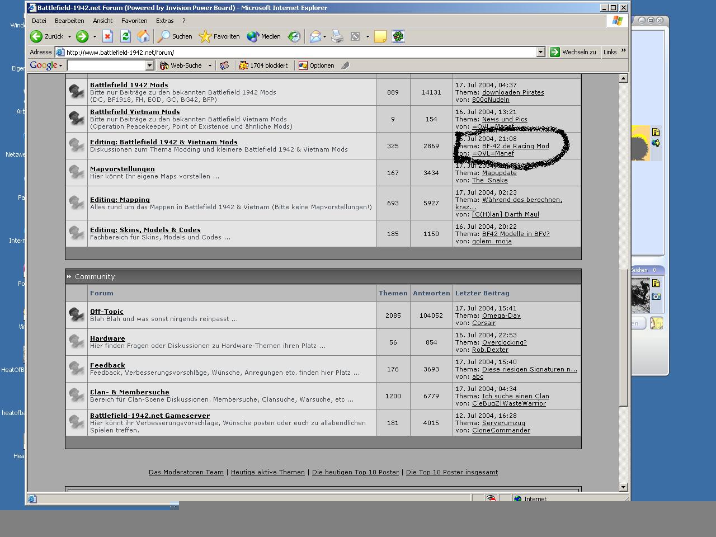This screenshot has height=537, width=716.
Task: Click the Google toolbar news icon
Action: (x=224, y=65)
